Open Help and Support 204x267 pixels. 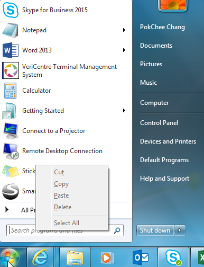(164, 179)
